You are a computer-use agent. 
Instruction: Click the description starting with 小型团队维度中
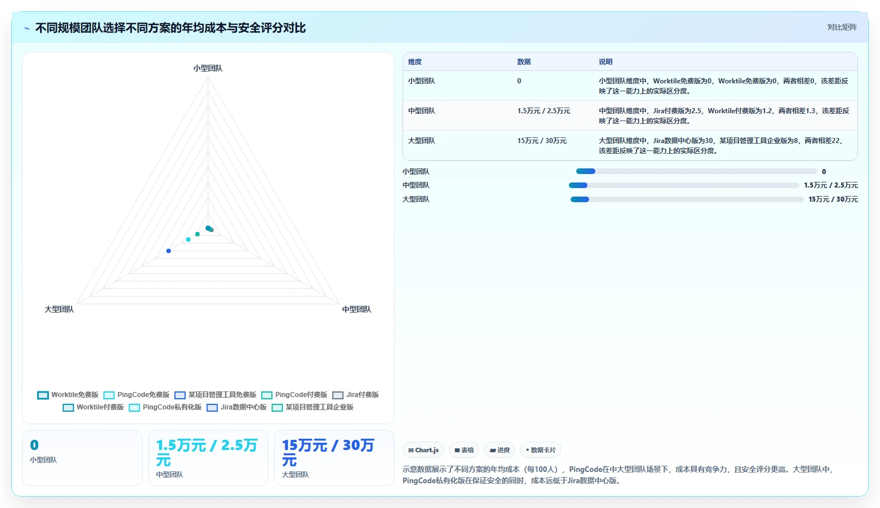(724, 86)
